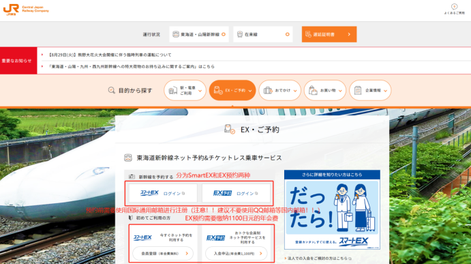Click the station icon in 駅・電車ご利用
The height and width of the screenshot is (264, 471).
tap(173, 90)
